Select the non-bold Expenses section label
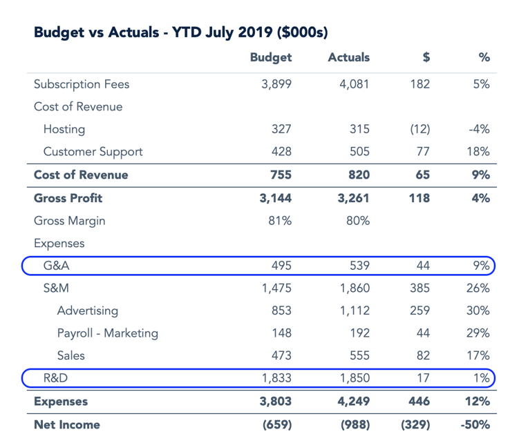This screenshot has width=519, height=443. pyautogui.click(x=59, y=244)
